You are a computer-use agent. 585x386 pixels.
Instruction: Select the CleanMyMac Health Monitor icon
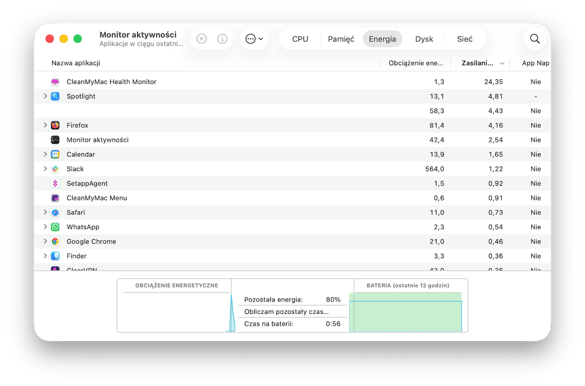pyautogui.click(x=55, y=82)
